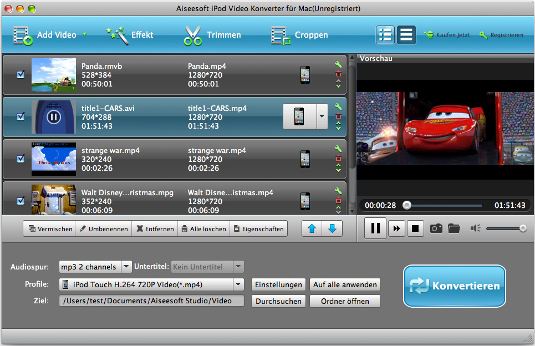Click the Alle löschen button
Viewport: 535px width, 346px height.
coord(203,228)
